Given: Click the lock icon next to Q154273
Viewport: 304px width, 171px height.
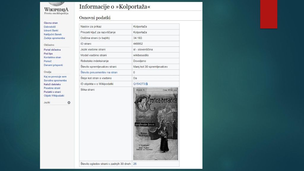Looking at the screenshot, I should pos(147,84).
